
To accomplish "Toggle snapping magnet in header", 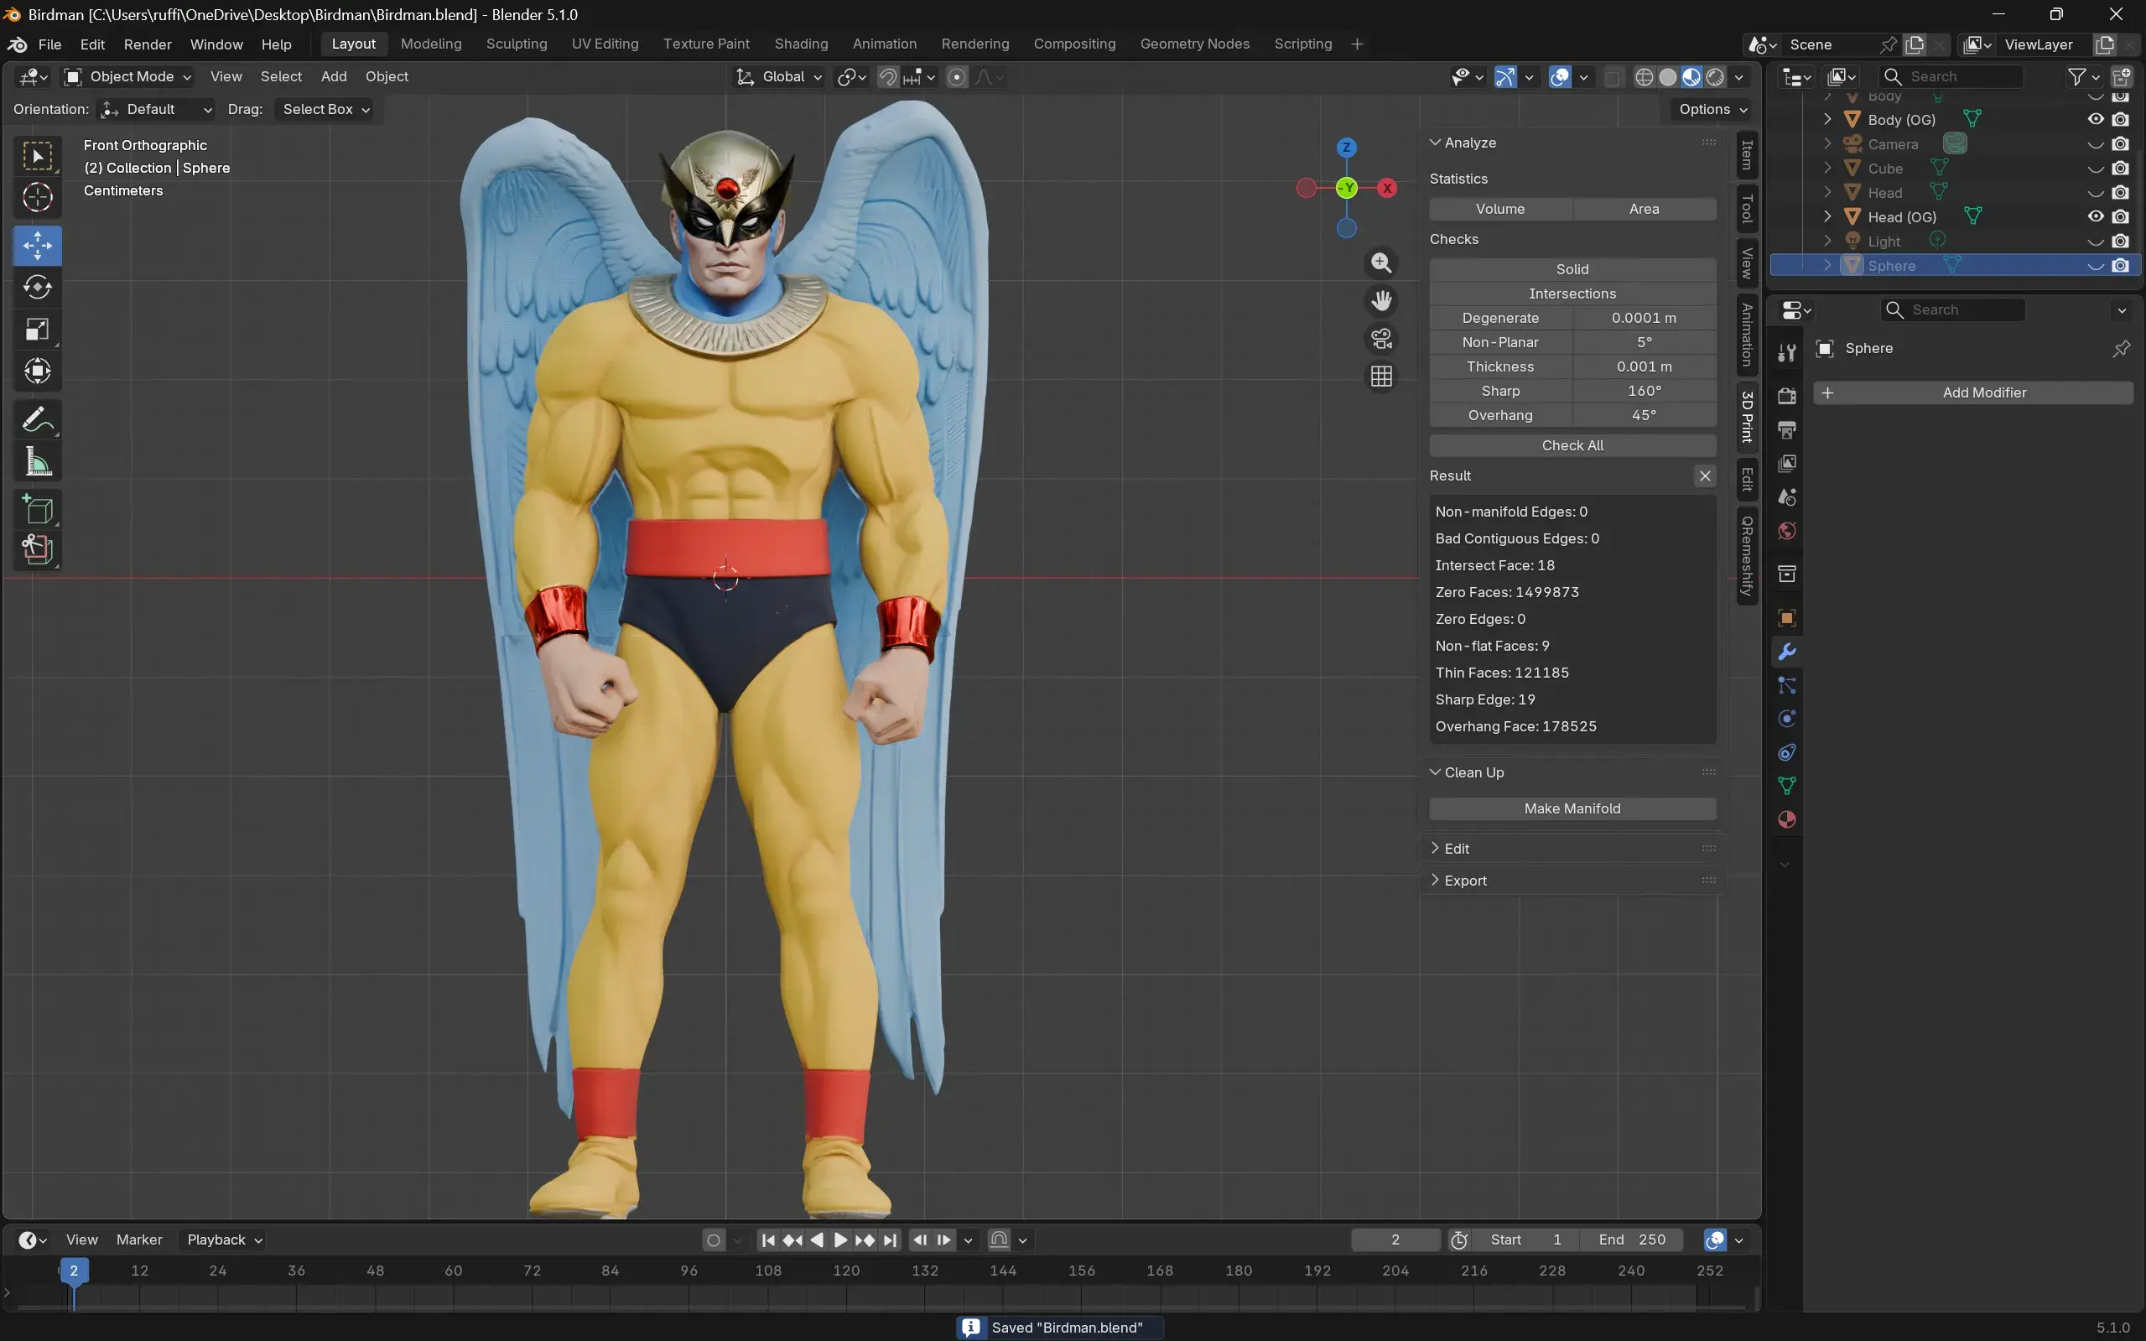I will click(887, 77).
